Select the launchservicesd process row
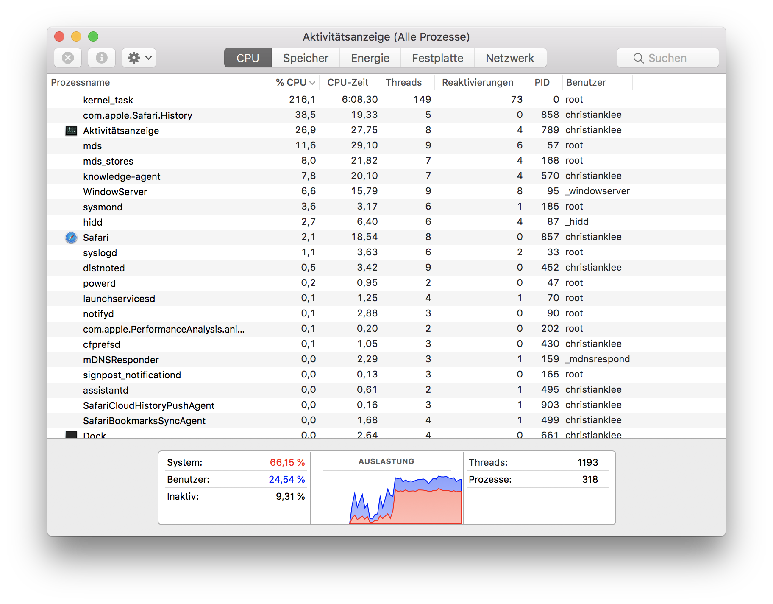 point(386,298)
